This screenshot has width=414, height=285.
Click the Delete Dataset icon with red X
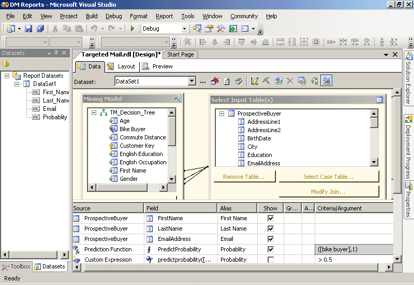(x=215, y=81)
